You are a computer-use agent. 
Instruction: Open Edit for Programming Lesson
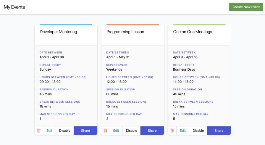click(116, 131)
